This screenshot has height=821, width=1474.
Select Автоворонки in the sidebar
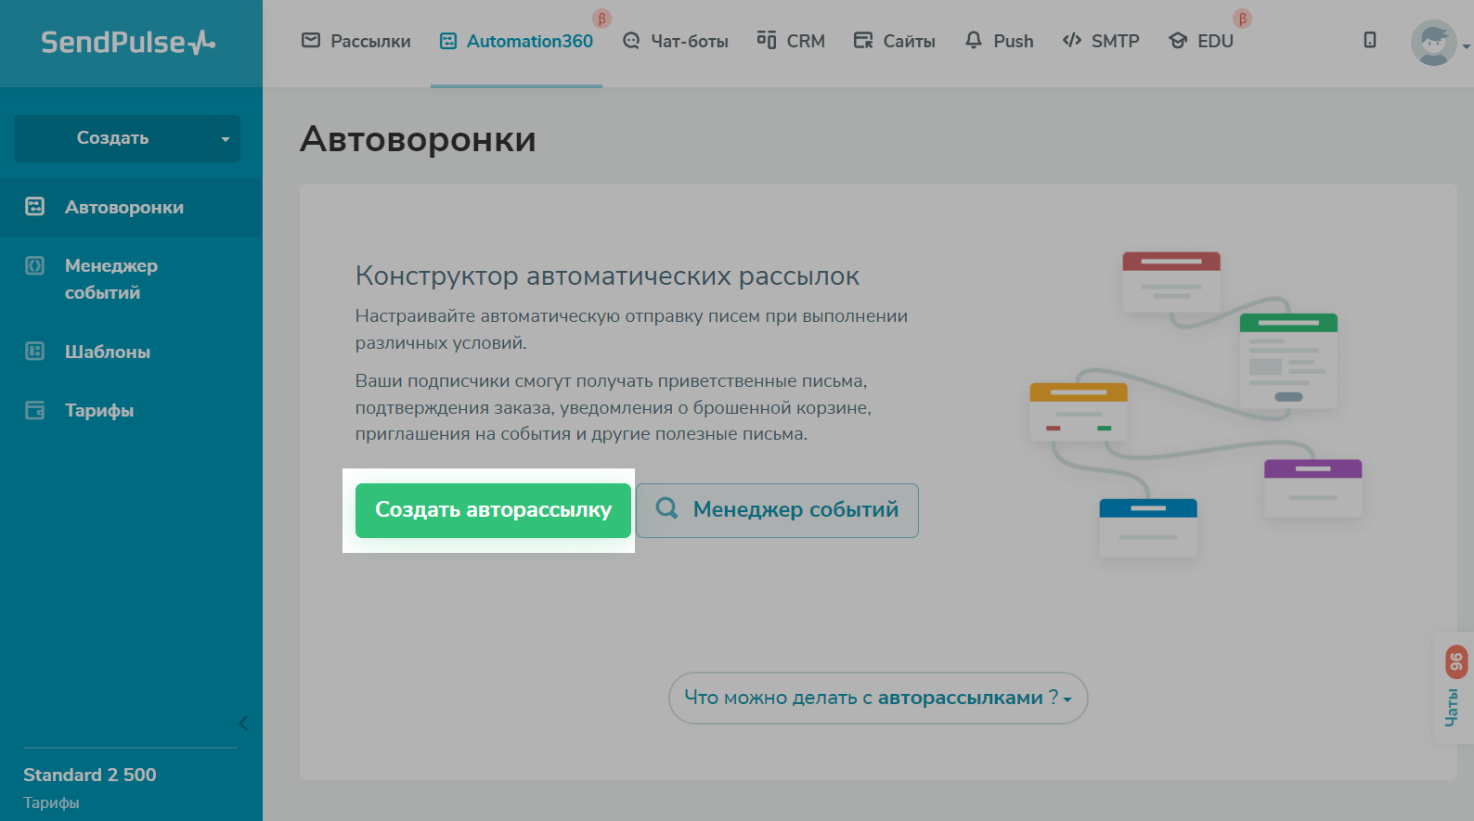[131, 208]
